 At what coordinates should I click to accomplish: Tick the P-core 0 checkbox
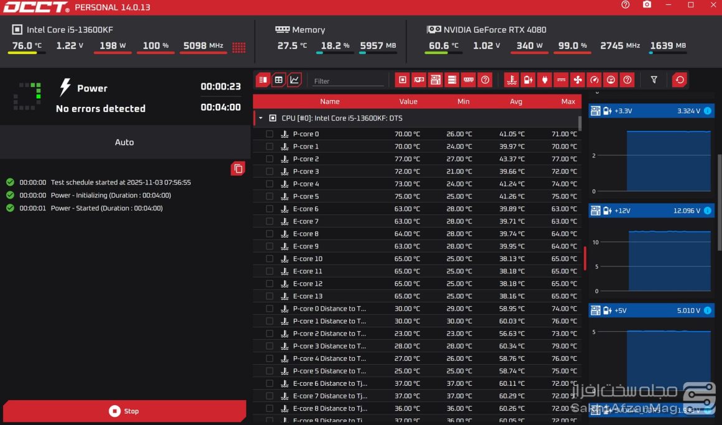270,134
